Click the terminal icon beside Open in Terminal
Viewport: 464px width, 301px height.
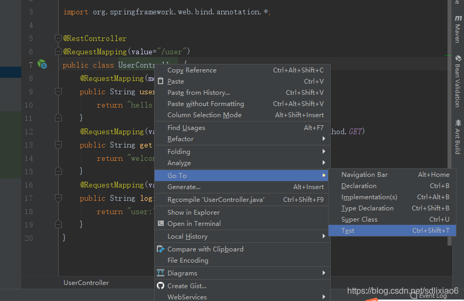tap(161, 223)
